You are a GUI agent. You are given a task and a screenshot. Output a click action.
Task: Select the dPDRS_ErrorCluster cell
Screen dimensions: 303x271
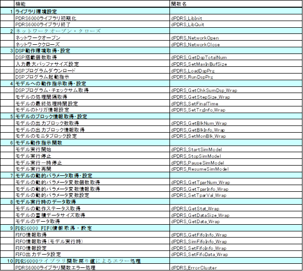point(236,268)
